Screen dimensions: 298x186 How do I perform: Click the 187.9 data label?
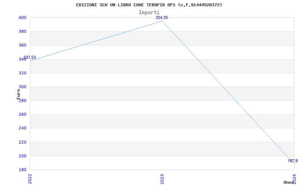tap(293, 161)
